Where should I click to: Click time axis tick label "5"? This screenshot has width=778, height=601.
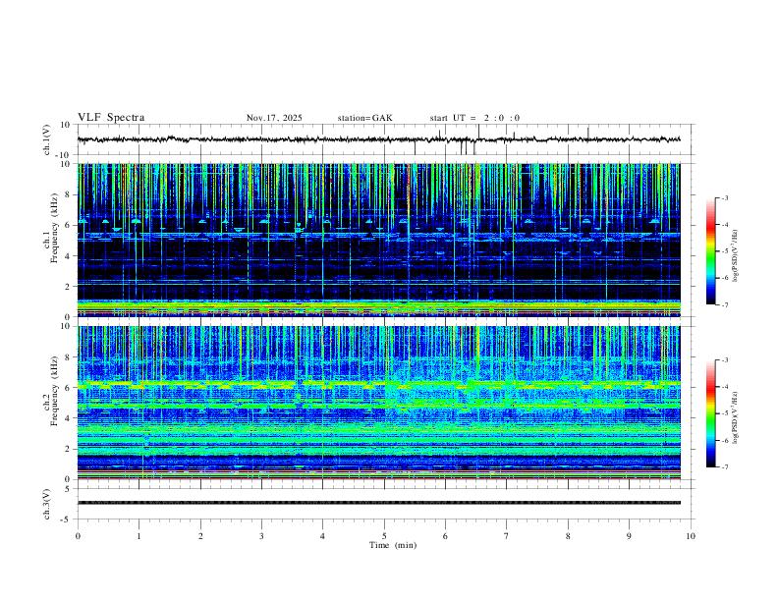(384, 536)
